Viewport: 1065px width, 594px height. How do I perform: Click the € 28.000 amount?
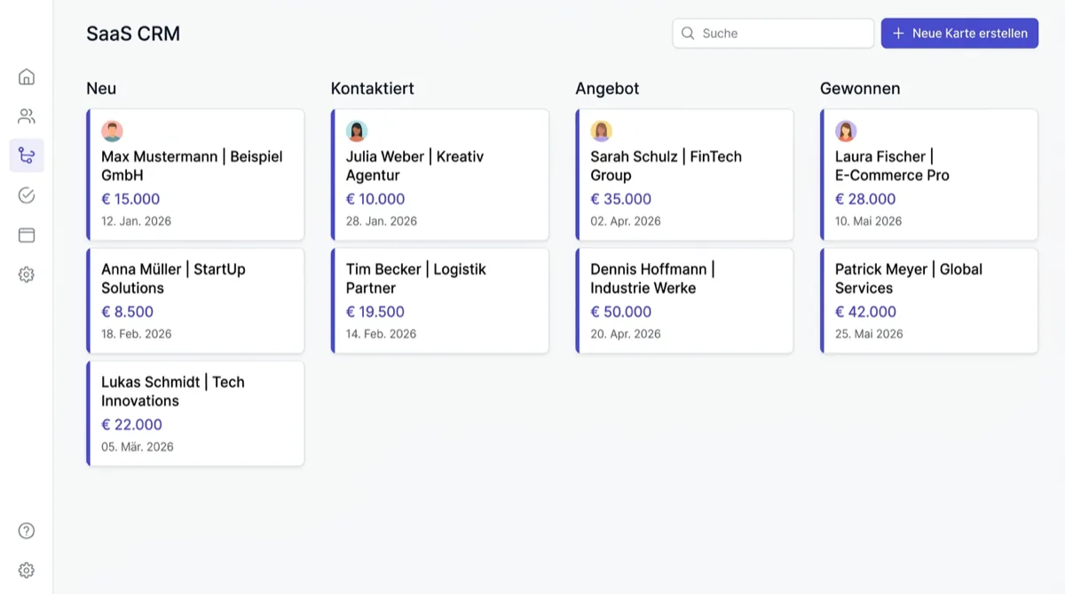click(x=865, y=200)
